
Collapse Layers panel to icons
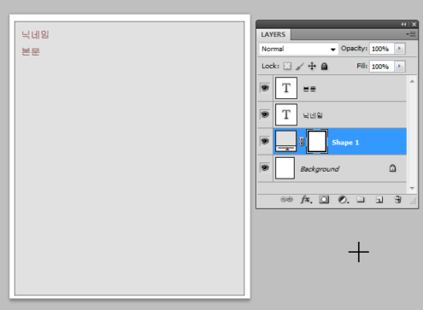click(403, 25)
